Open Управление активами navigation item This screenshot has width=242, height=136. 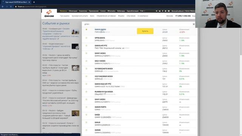coord(106,16)
